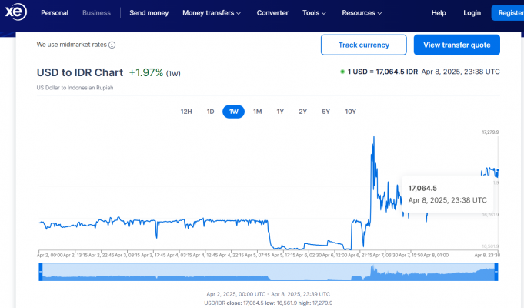Select the 12H time range

coord(186,112)
